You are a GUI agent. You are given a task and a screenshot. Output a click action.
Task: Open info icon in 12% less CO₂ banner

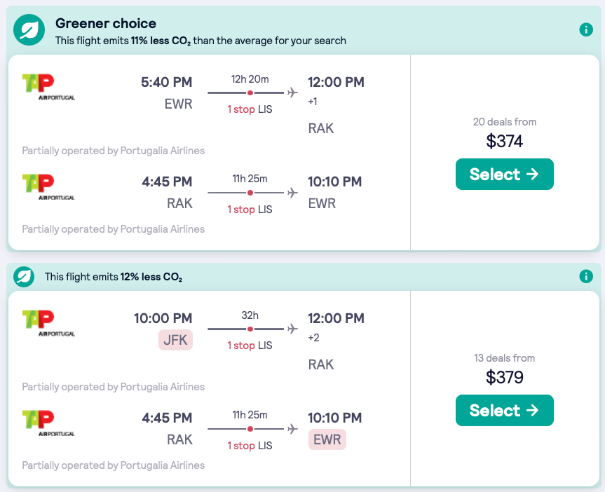tap(586, 276)
